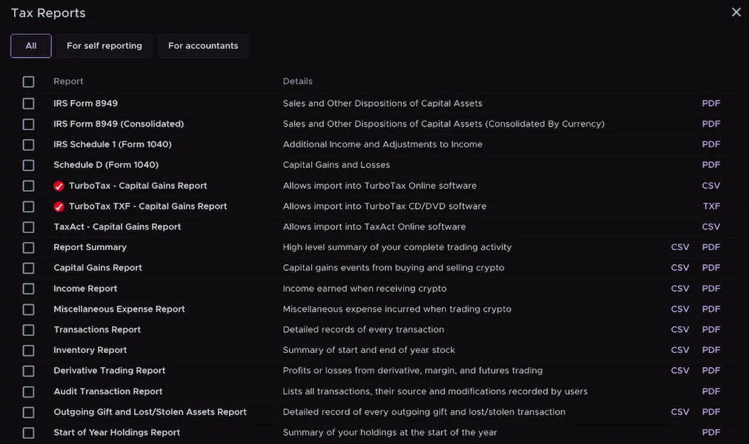The height and width of the screenshot is (444, 749).
Task: Export Transactions Report as CSV
Action: (x=680, y=329)
